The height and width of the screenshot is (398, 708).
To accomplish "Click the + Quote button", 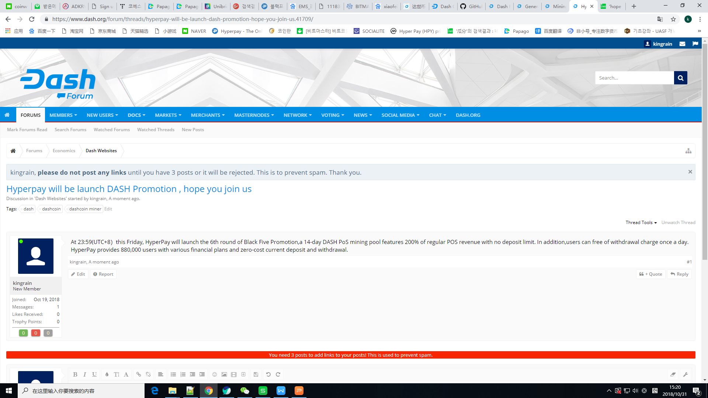I will [651, 274].
